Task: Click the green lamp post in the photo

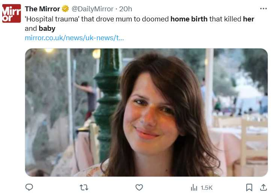Action: [107, 94]
